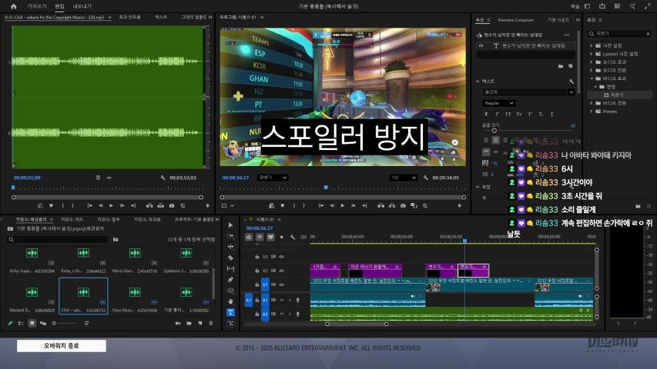Select the Pen tool
The height and width of the screenshot is (369, 657).
[x=231, y=280]
